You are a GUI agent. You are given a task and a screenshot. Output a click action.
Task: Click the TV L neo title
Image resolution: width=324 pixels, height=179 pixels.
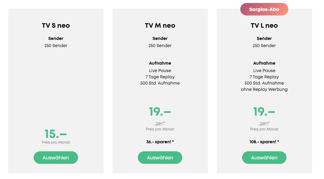pos(264,26)
